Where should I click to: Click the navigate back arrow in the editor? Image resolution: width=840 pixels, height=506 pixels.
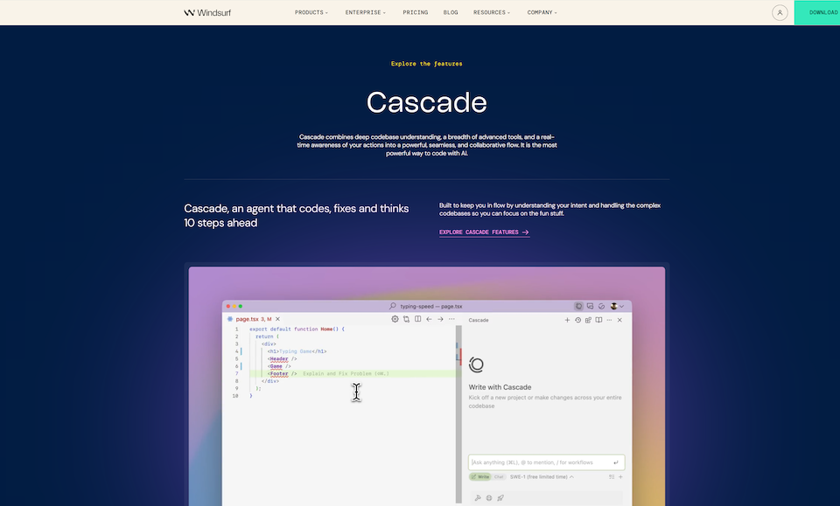(x=429, y=319)
